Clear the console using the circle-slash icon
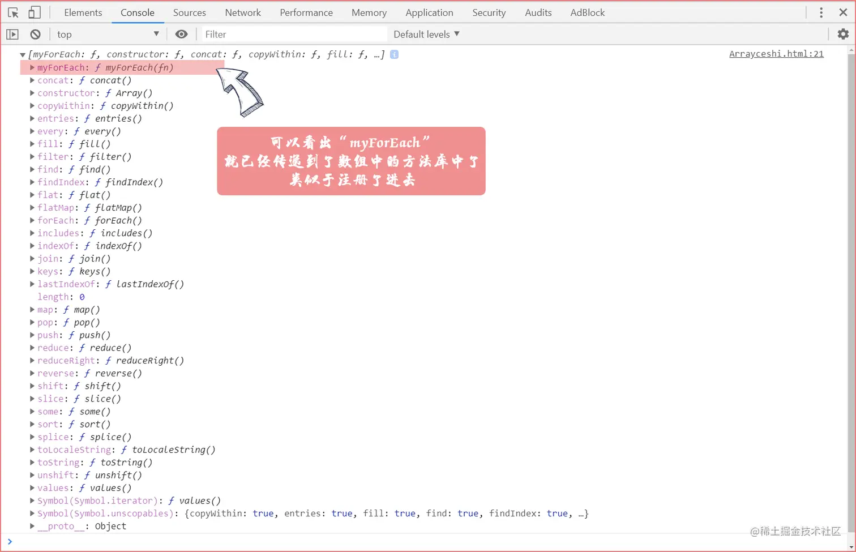This screenshot has width=856, height=552. (35, 34)
